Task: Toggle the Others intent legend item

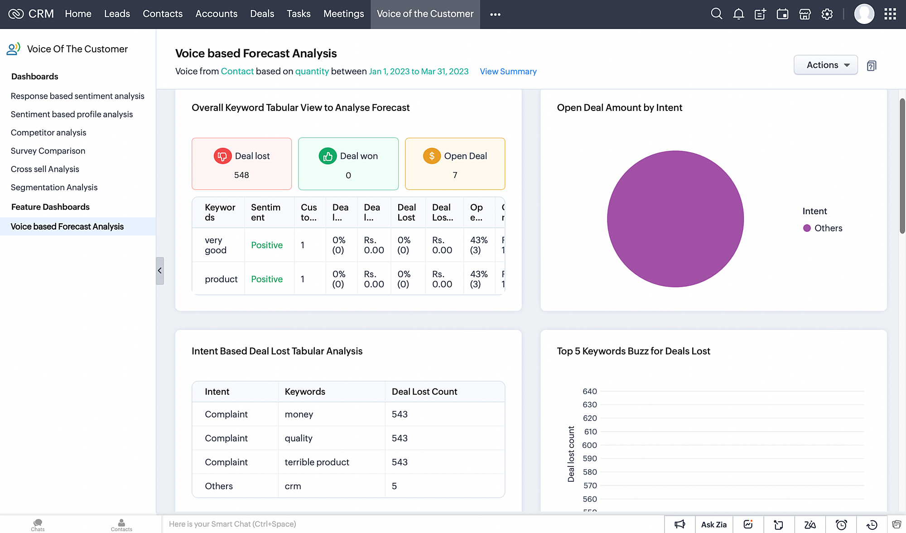Action: pyautogui.click(x=823, y=228)
